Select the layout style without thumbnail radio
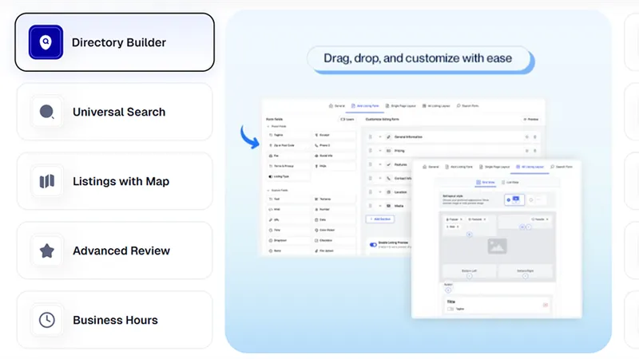The image size is (639, 359). click(x=530, y=200)
